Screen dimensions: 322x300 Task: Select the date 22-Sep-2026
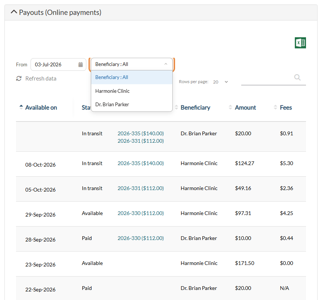41,290
